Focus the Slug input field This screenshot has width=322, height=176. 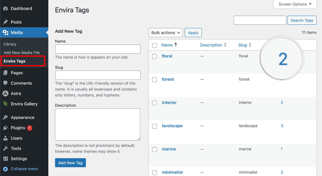pyautogui.click(x=98, y=75)
